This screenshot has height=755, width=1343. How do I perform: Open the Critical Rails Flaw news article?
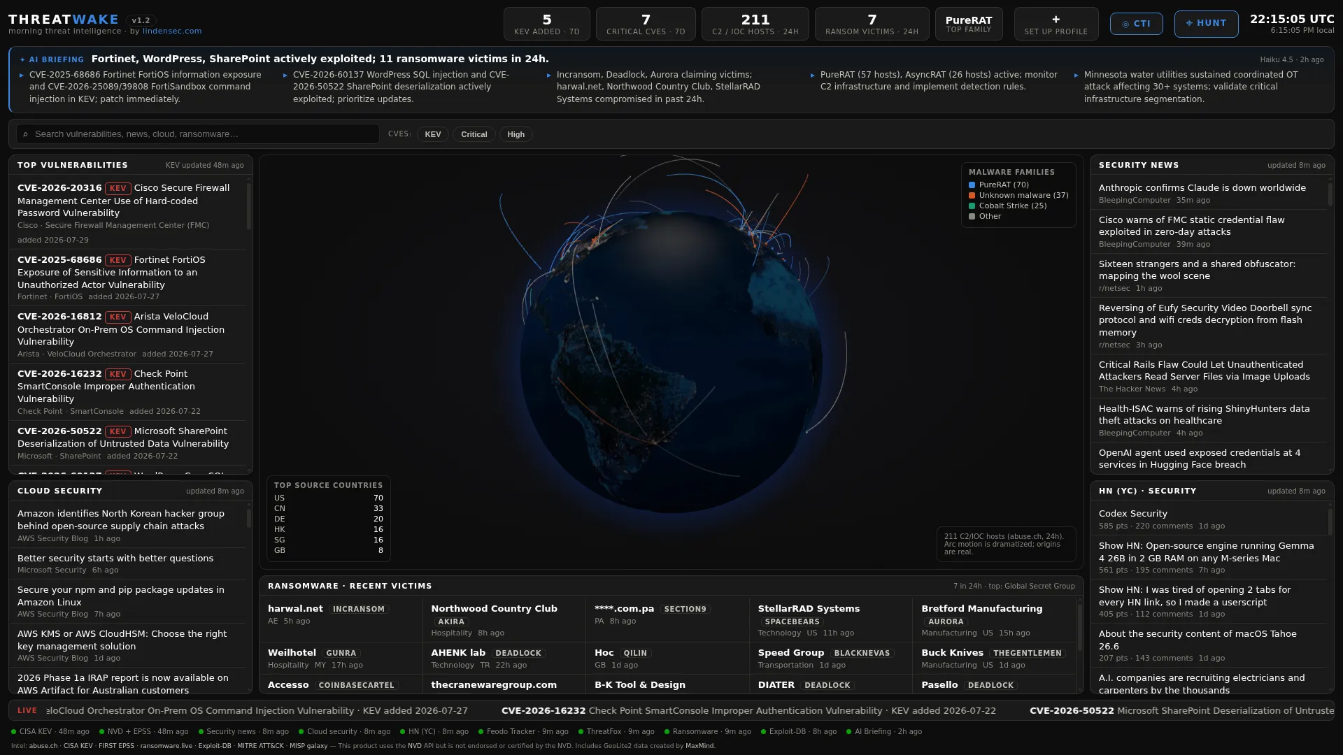click(x=1207, y=376)
